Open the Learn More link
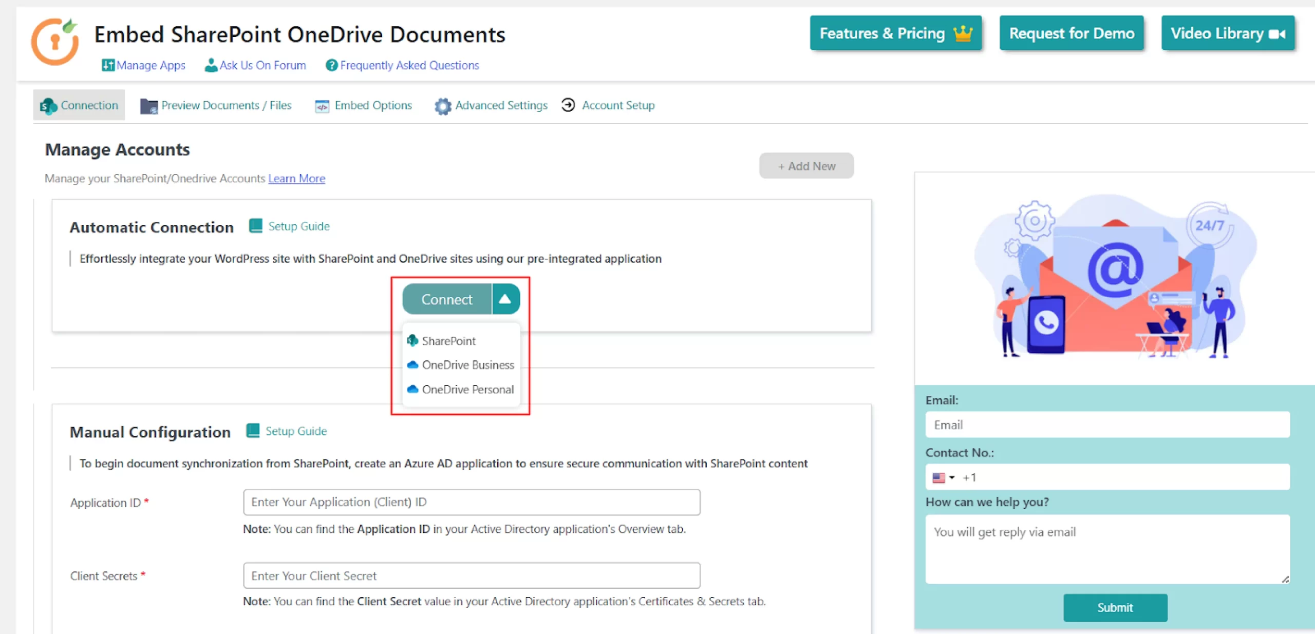The width and height of the screenshot is (1315, 634). (x=296, y=178)
